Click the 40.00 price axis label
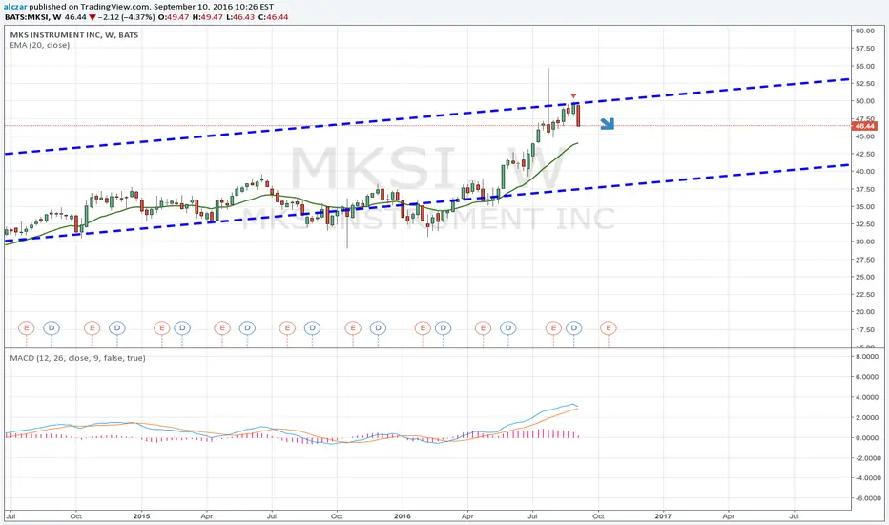 [x=864, y=172]
